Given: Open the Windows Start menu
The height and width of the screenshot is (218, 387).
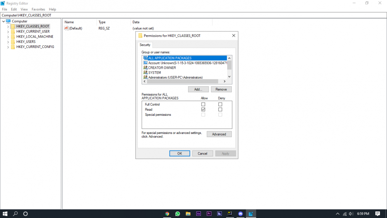Looking at the screenshot, I should 5,214.
